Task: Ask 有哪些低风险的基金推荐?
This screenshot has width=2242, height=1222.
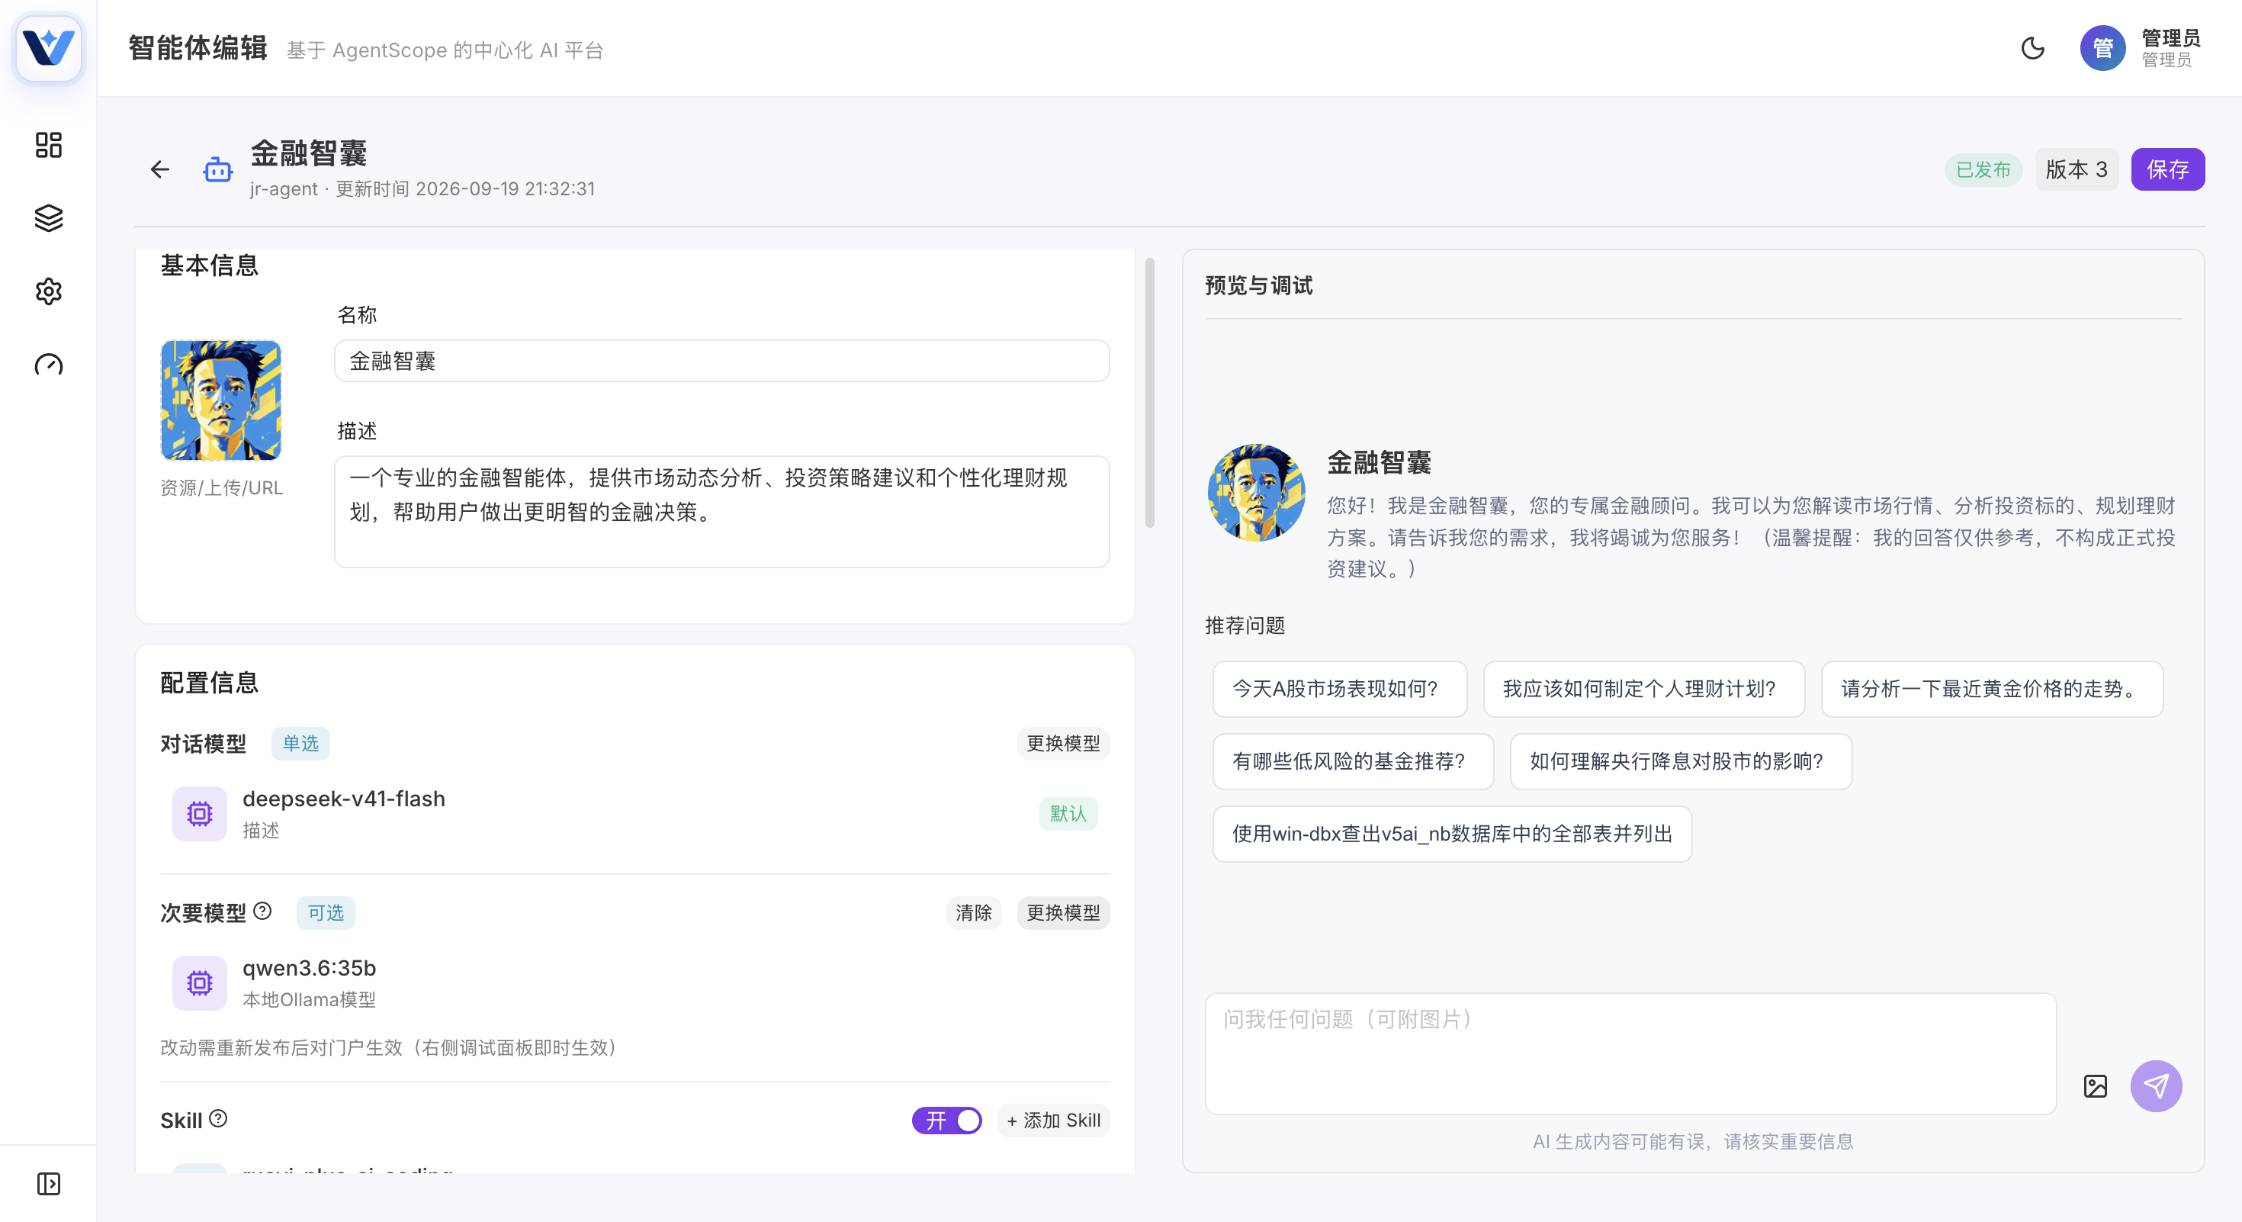Action: pyautogui.click(x=1353, y=761)
